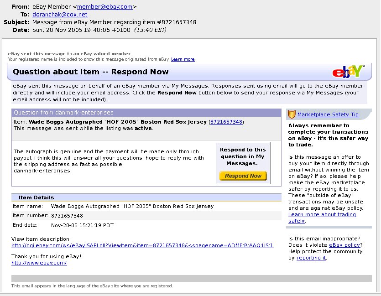This screenshot has width=381, height=296.
Task: Click the date text 'Sun, 20 Nov 2005 19:40:06 +0100'
Action: [81, 30]
